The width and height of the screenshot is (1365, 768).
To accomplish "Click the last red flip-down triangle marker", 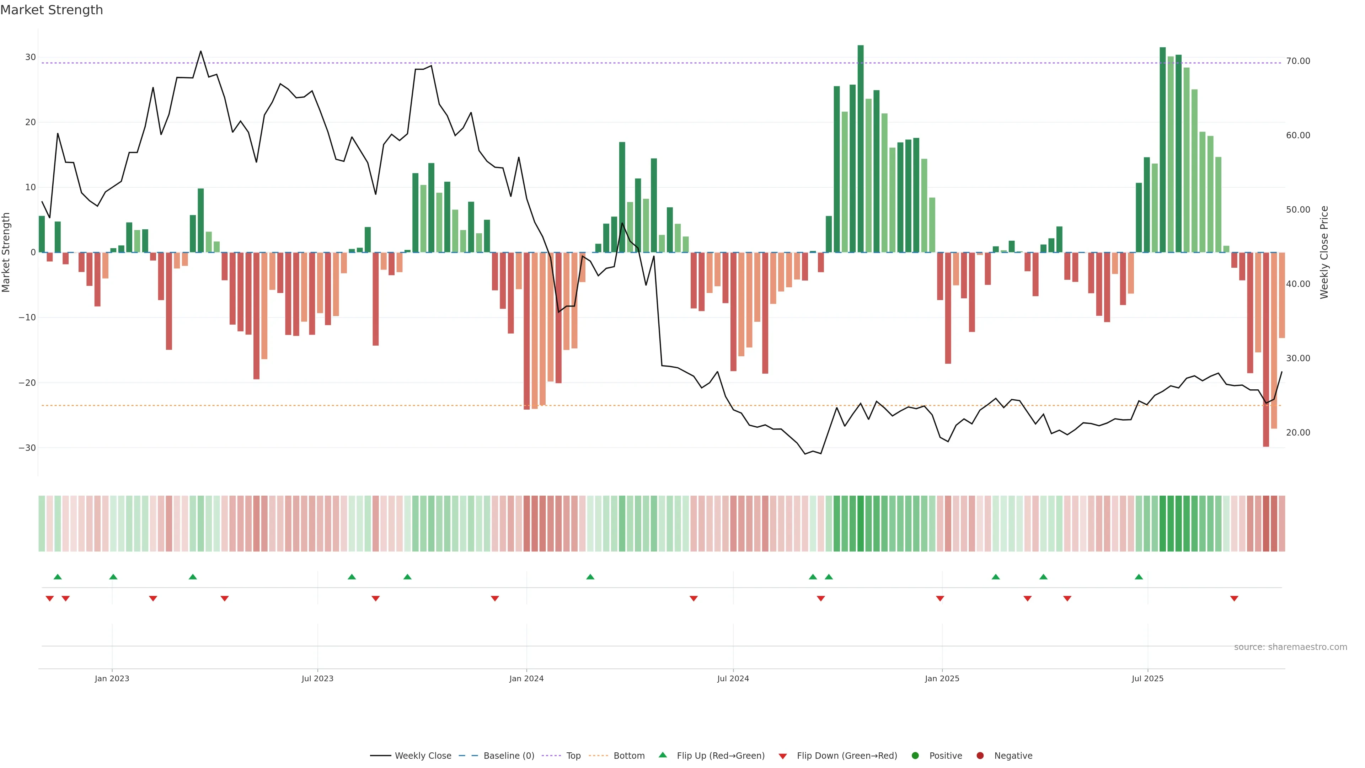I will pos(1234,598).
